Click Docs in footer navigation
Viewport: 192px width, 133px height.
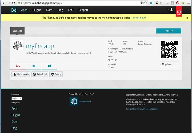pos(14,122)
